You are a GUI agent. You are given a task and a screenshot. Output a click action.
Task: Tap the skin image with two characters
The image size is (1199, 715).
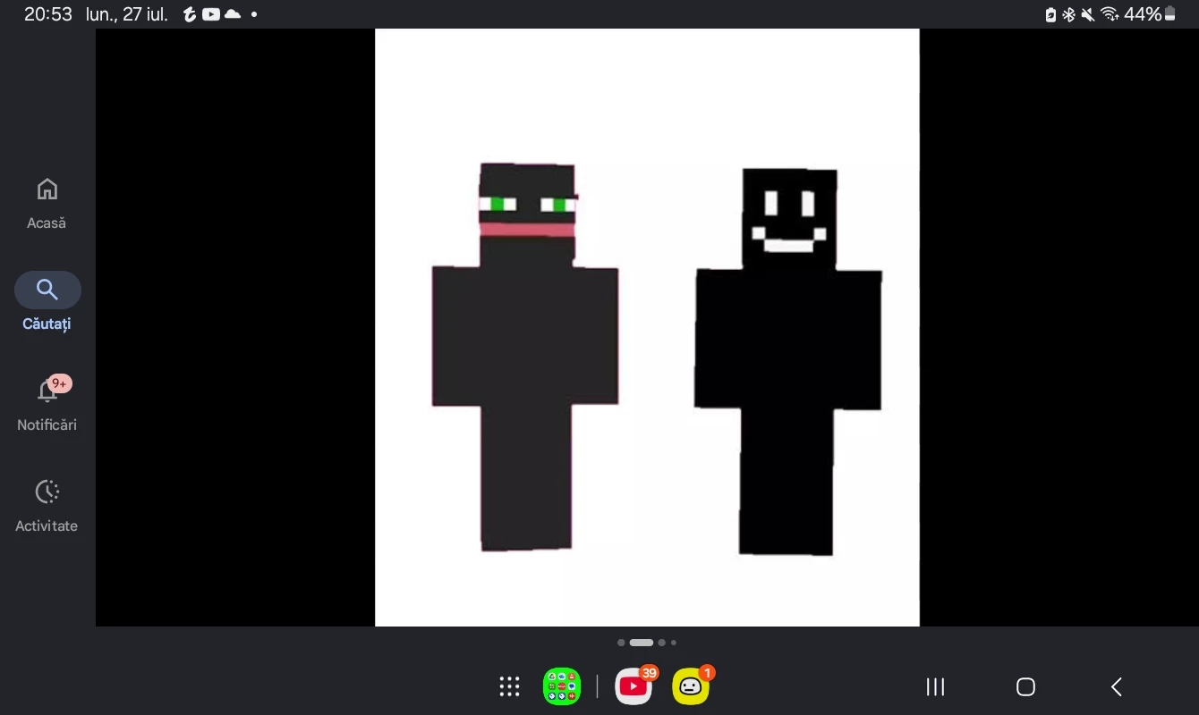647,327
